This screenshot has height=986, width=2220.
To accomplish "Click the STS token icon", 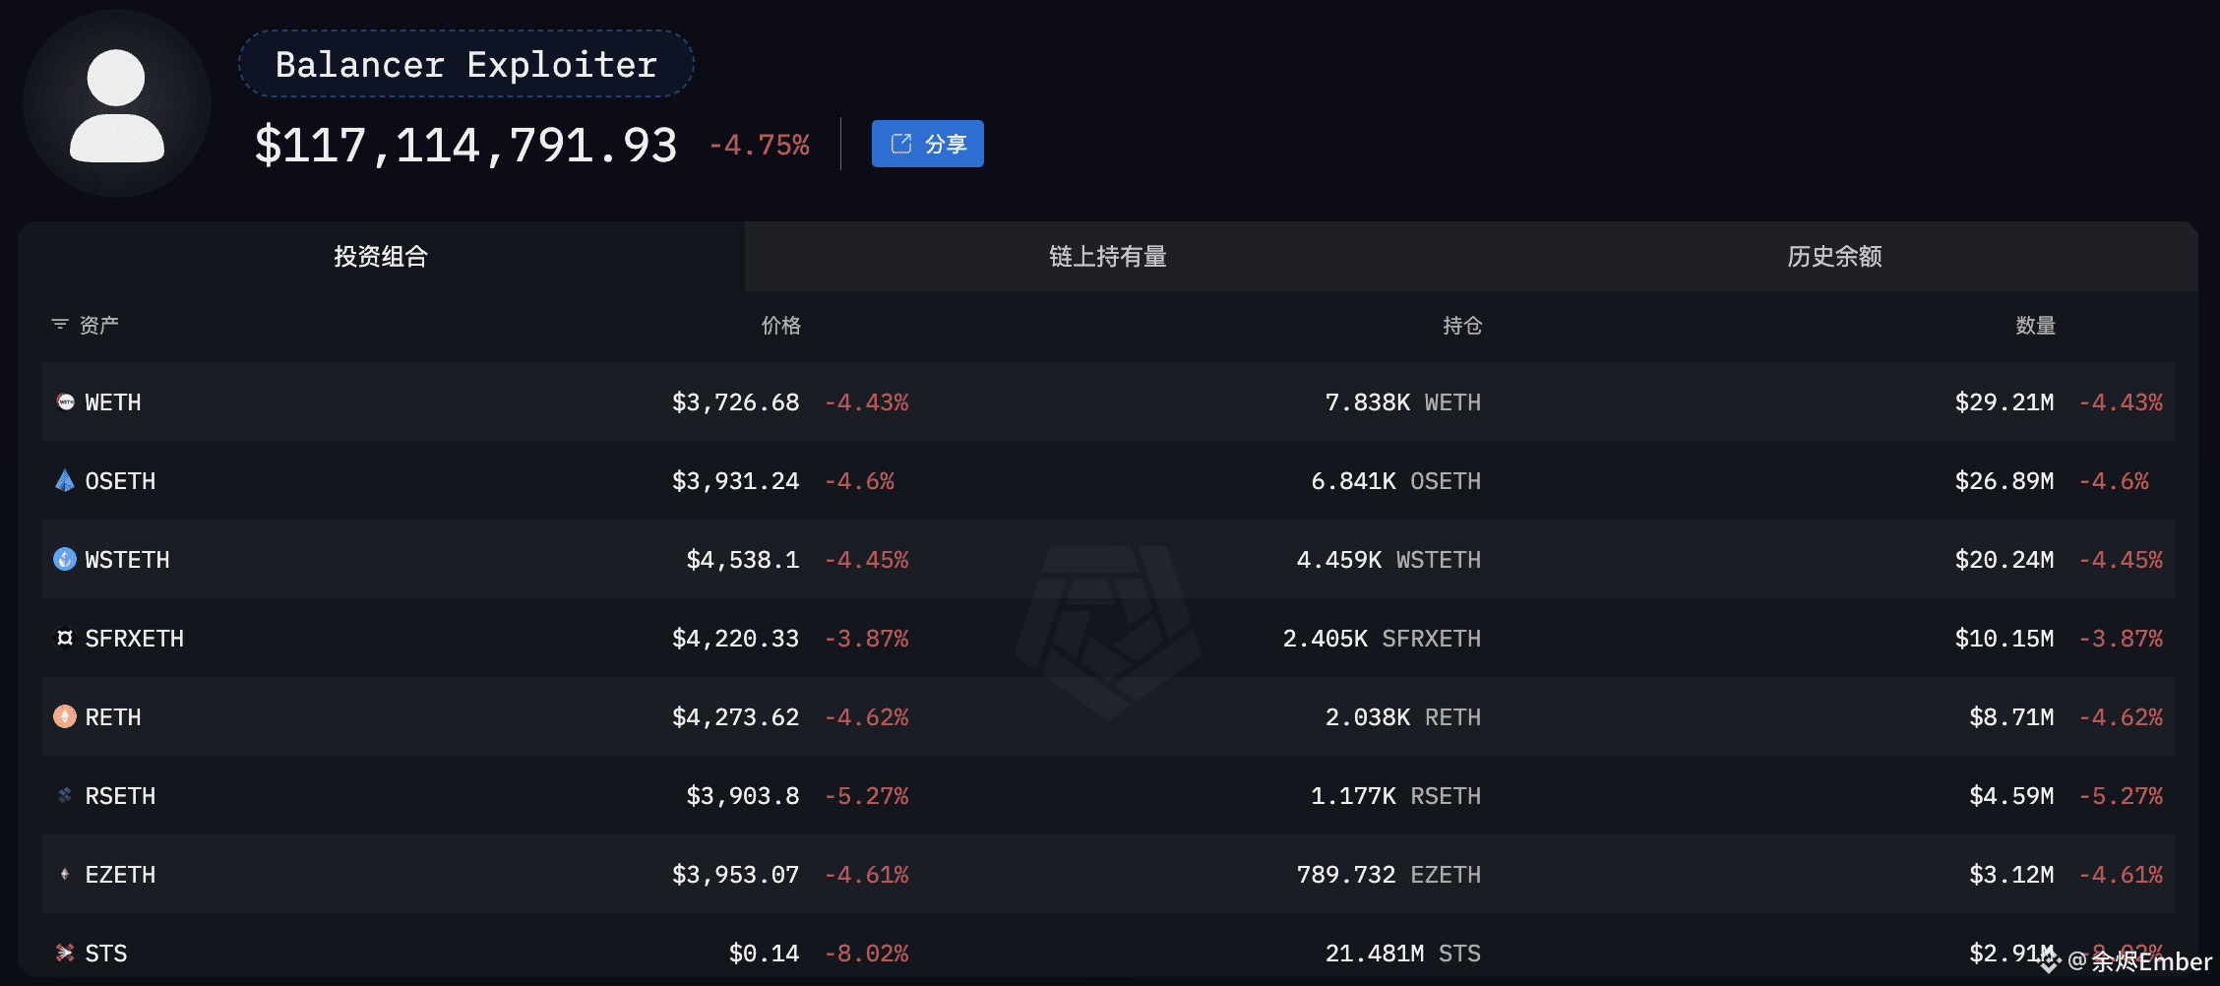I will point(65,953).
